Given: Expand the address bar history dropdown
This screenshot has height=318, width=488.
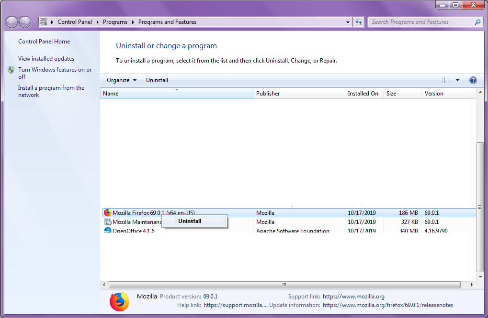Looking at the screenshot, I should pyautogui.click(x=348, y=22).
